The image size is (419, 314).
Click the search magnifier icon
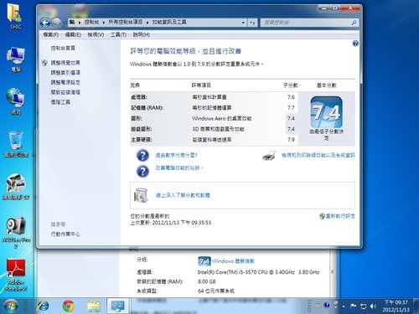tap(354, 23)
